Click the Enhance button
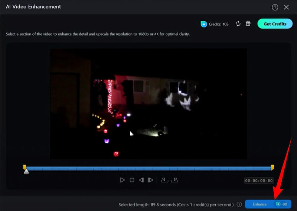The width and height of the screenshot is (297, 211). click(x=268, y=204)
